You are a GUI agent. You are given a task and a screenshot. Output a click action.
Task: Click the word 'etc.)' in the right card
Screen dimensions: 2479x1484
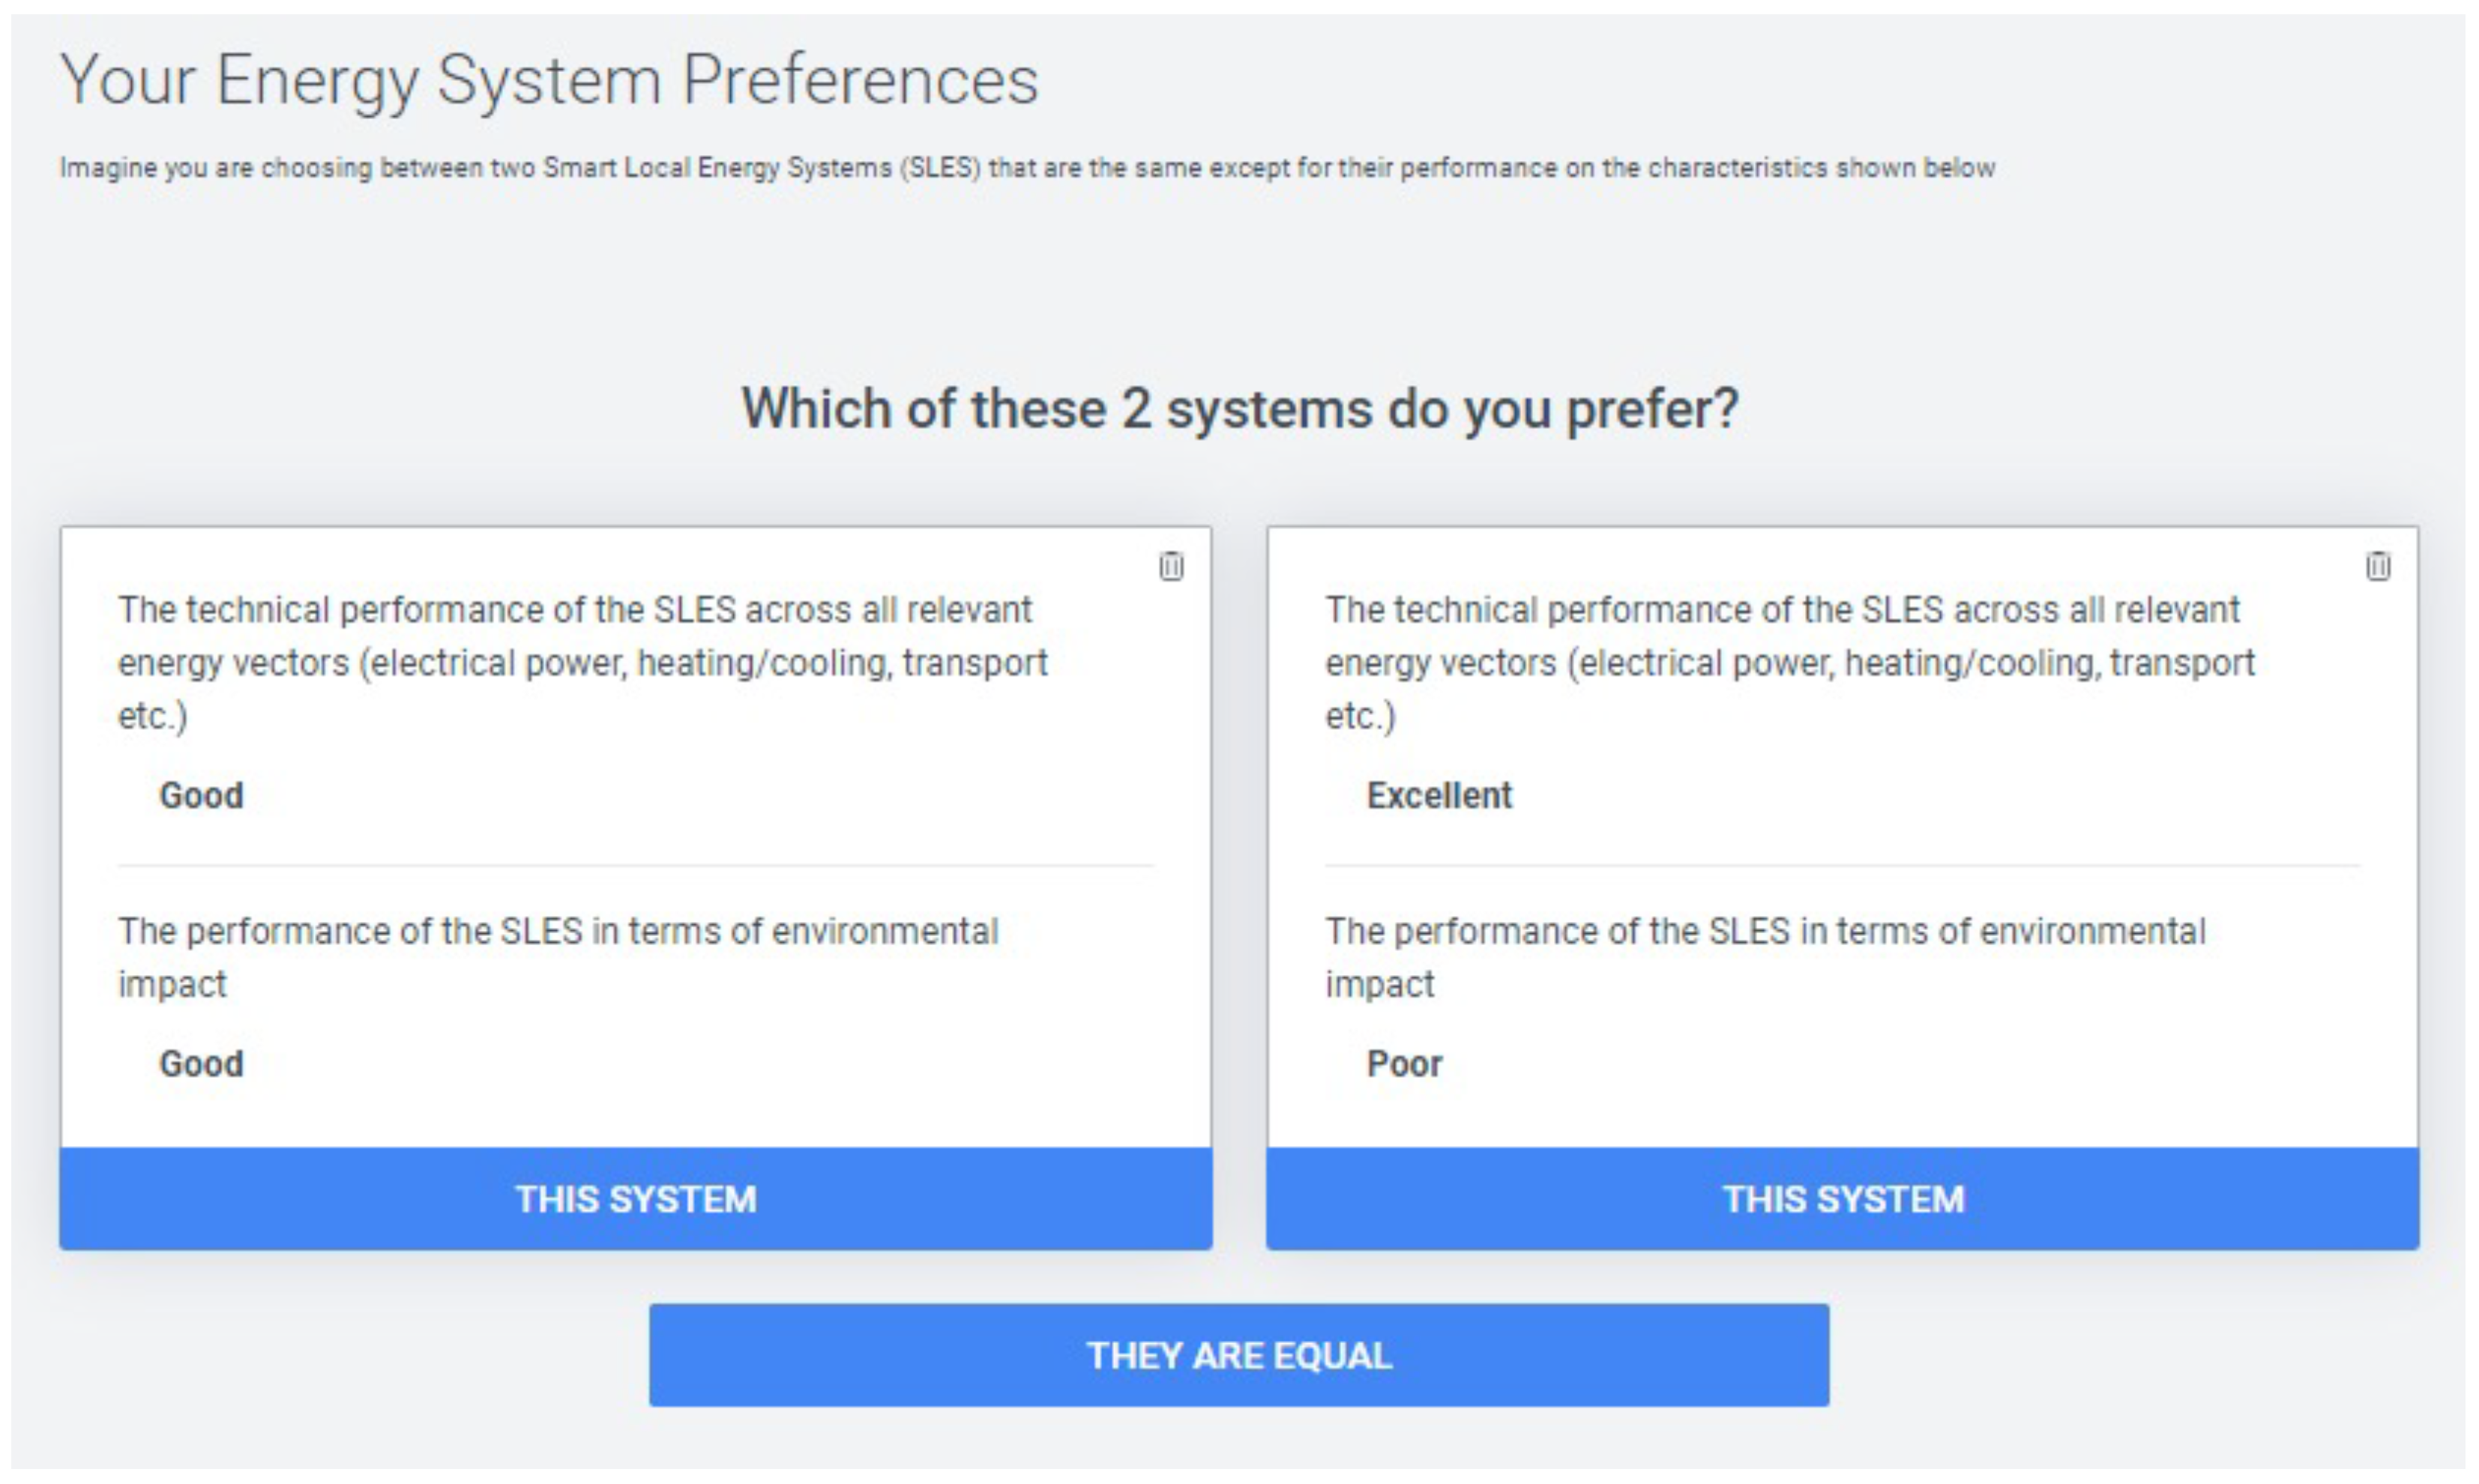[x=1360, y=716]
